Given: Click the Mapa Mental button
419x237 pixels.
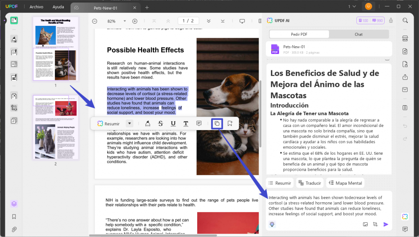Looking at the screenshot, I should click(x=345, y=183).
